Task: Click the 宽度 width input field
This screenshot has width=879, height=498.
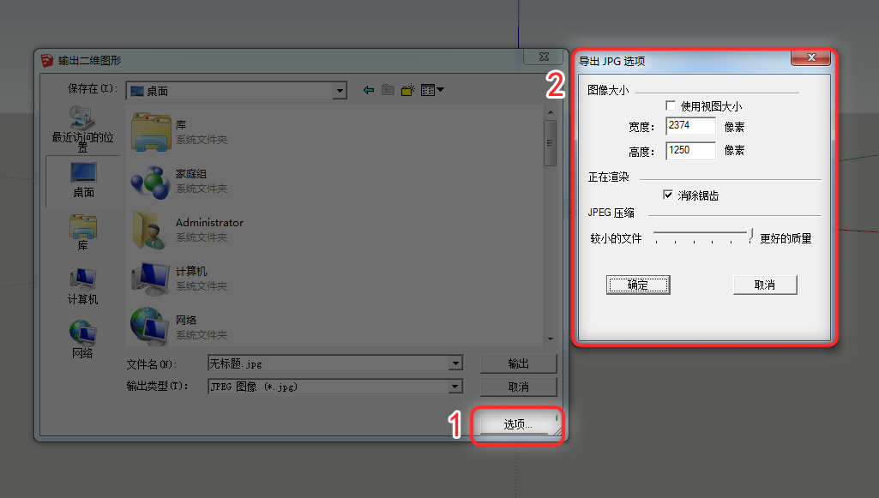Action: (690, 125)
